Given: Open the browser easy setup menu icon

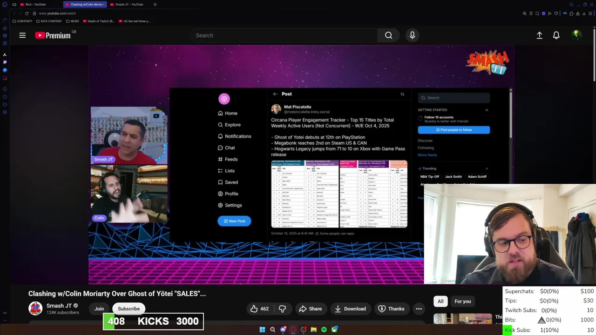Looking at the screenshot, I should tap(590, 13).
